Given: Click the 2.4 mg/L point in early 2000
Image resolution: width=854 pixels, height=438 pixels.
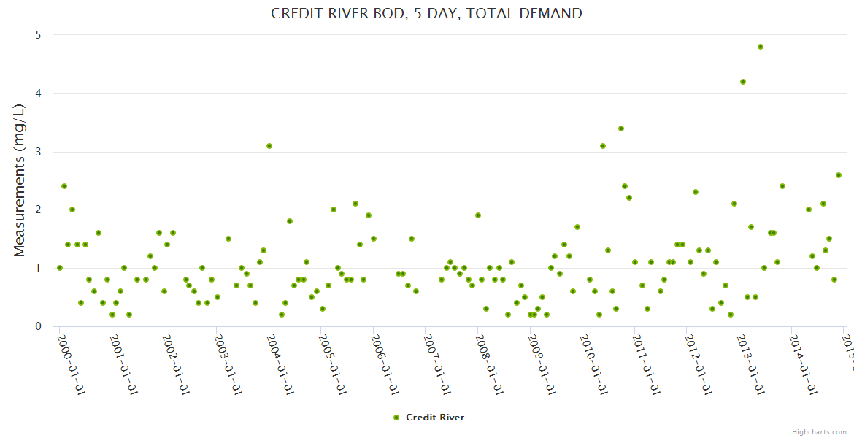Looking at the screenshot, I should point(64,186).
